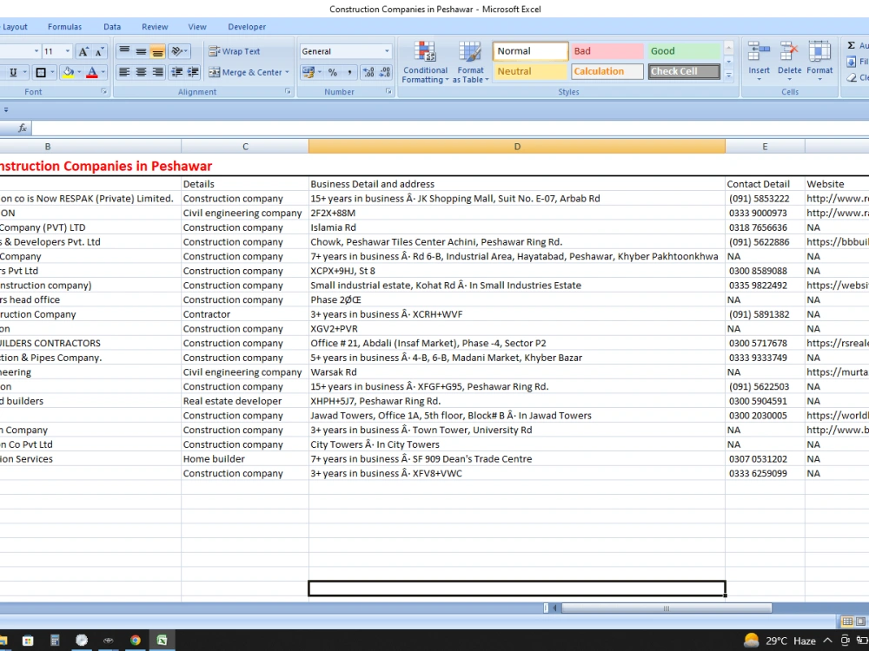This screenshot has width=869, height=651.
Task: Apply underline formatting
Action: [13, 72]
